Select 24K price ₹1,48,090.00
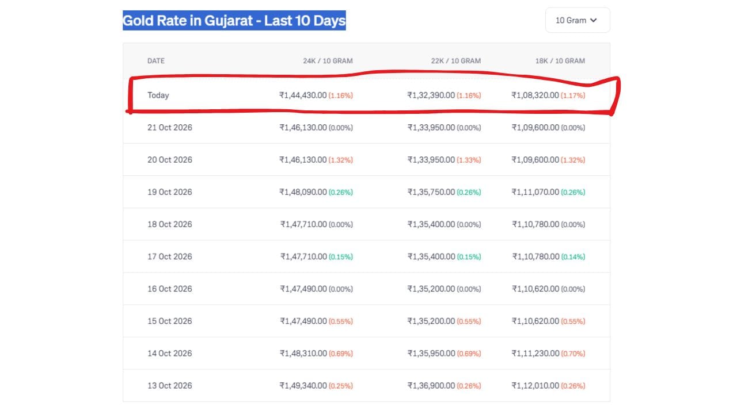 tap(303, 192)
